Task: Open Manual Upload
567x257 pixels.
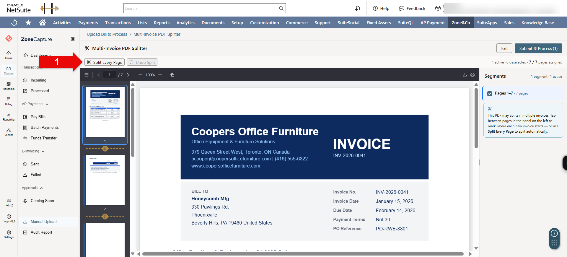Action: (48, 222)
